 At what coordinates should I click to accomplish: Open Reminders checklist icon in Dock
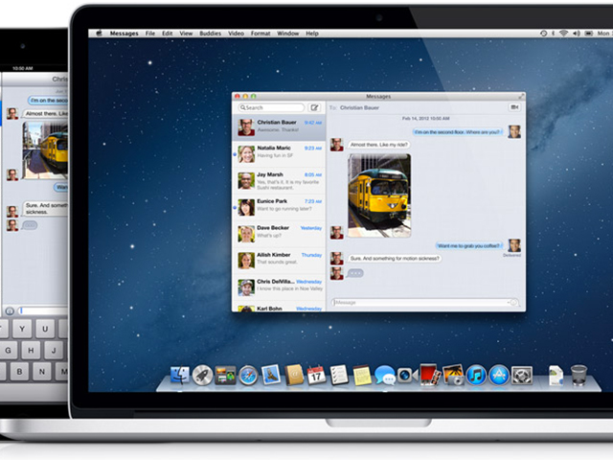coord(339,375)
